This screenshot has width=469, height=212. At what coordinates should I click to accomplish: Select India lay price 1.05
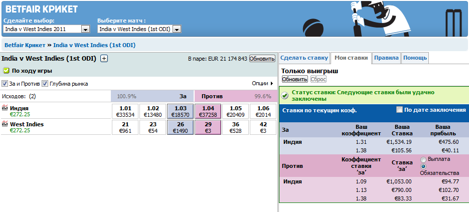pyautogui.click(x=235, y=111)
